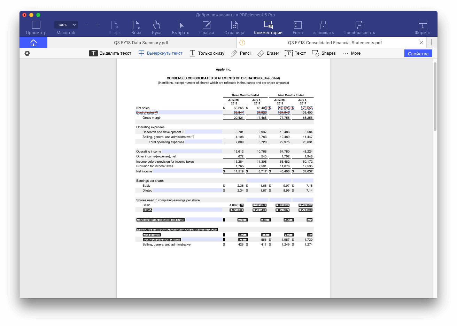Select the Выделить текст highlight tool
Viewport: 457px width, 326px height.
(110, 53)
